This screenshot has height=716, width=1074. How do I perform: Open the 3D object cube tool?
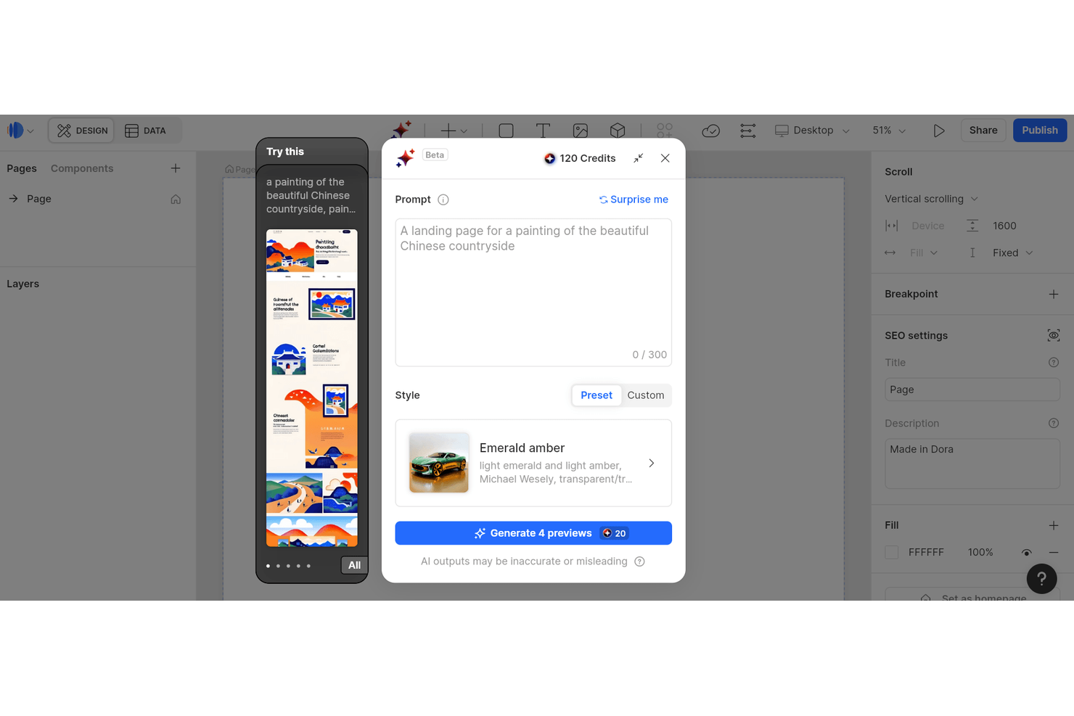(x=618, y=131)
